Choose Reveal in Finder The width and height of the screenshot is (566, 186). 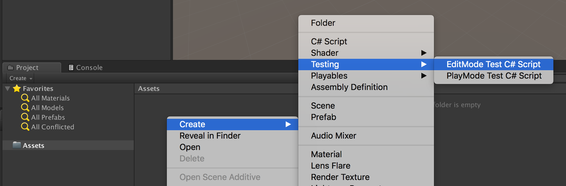pos(210,136)
